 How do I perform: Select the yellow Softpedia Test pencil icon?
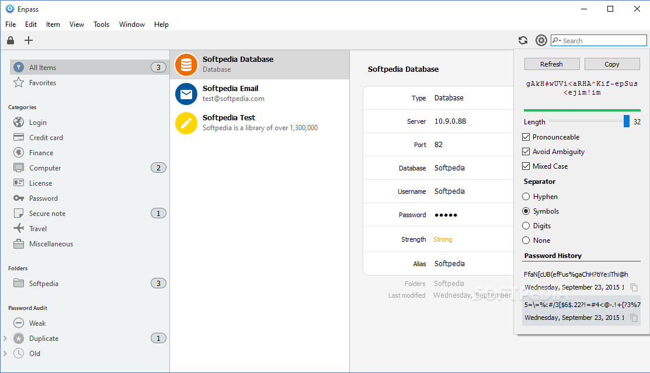[x=186, y=123]
